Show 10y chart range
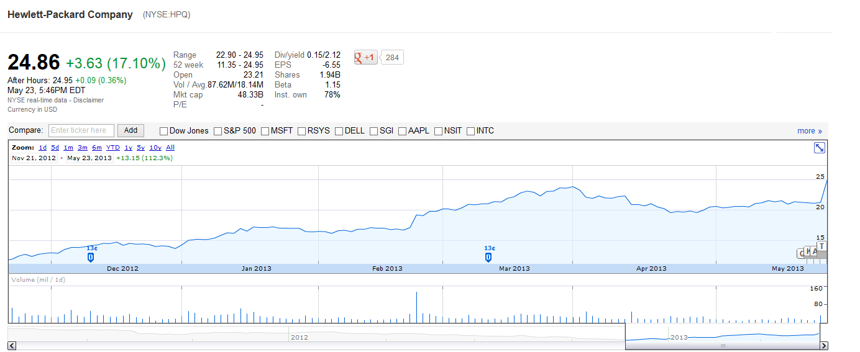The height and width of the screenshot is (352, 860). click(x=155, y=148)
